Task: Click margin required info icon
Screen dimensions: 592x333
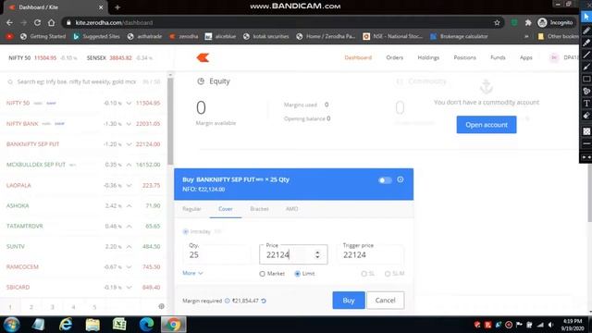Action: tap(228, 301)
